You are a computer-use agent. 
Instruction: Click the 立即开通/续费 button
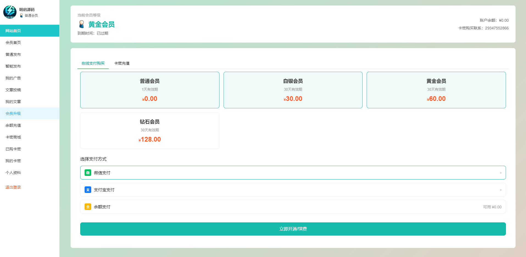point(293,229)
